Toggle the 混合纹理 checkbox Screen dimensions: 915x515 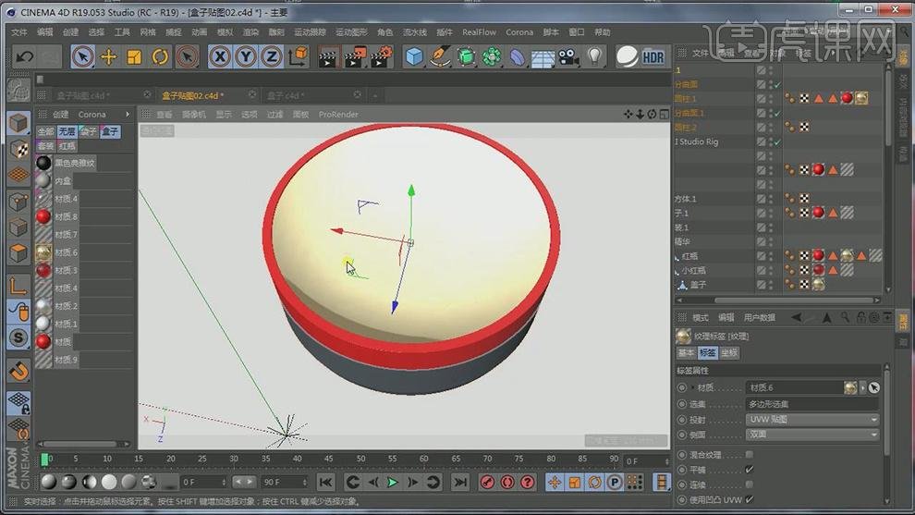pos(750,454)
